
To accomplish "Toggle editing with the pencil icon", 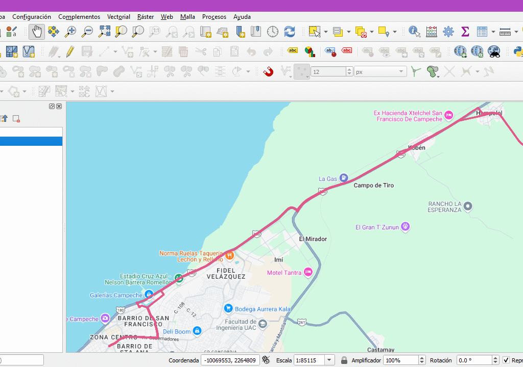I will 70,51.
